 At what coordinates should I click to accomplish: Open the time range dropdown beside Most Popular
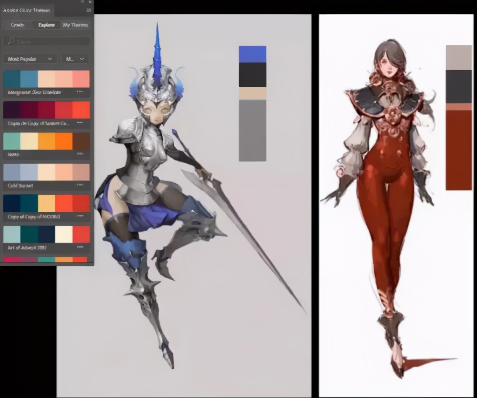[x=75, y=59]
